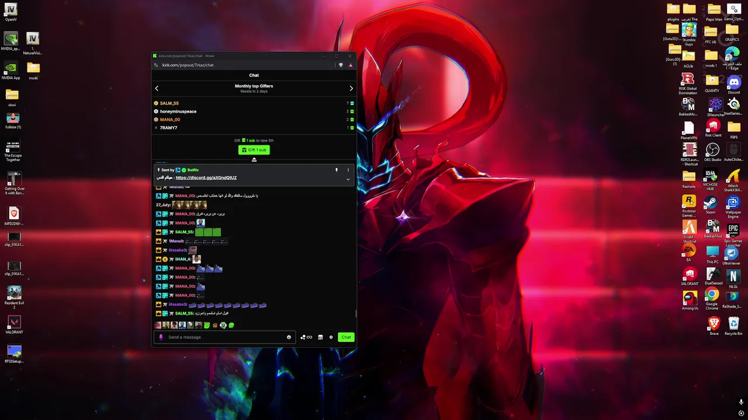The image size is (748, 420).
Task: Open the QUANTV folder
Action: 712,83
